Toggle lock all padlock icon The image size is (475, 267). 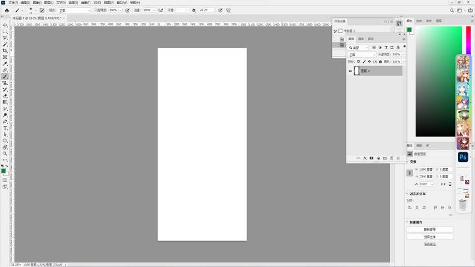click(381, 61)
